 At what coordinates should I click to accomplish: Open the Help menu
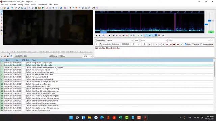(56, 5)
